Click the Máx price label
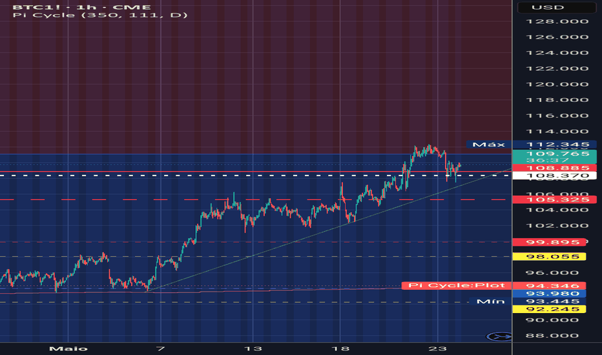The height and width of the screenshot is (355, 602). coord(488,145)
